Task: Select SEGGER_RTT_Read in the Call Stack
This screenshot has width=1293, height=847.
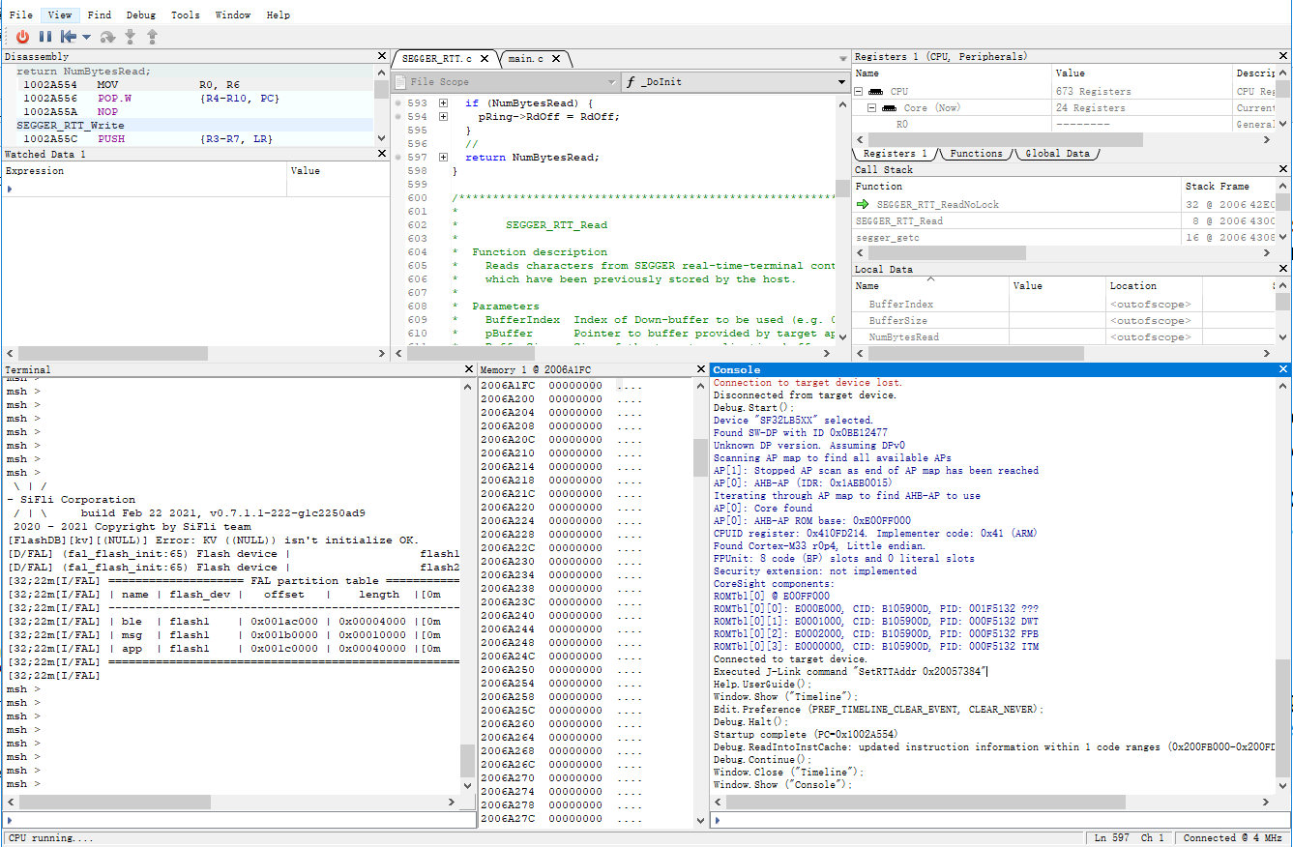Action: (898, 221)
